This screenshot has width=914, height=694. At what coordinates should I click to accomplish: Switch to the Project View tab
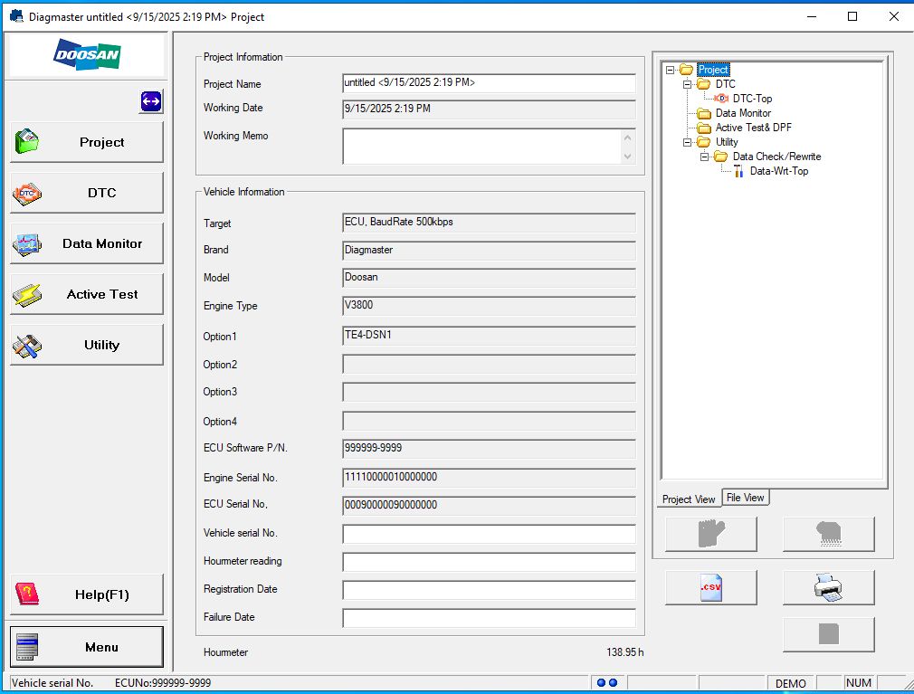pos(689,499)
